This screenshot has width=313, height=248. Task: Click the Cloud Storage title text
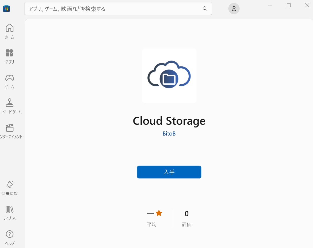[x=169, y=121]
